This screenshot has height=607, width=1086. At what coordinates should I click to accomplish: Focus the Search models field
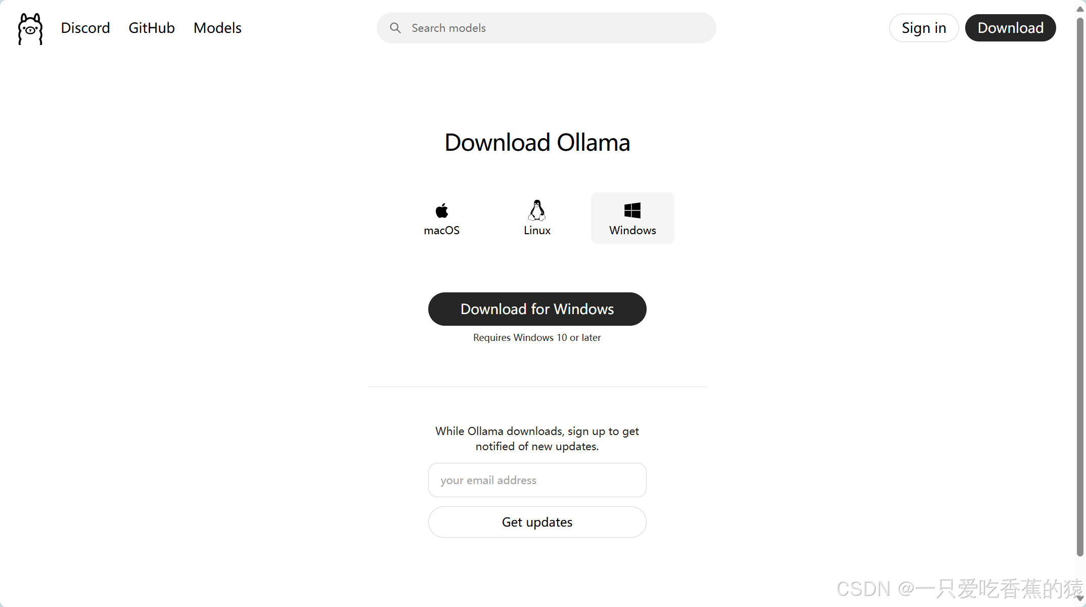(547, 28)
